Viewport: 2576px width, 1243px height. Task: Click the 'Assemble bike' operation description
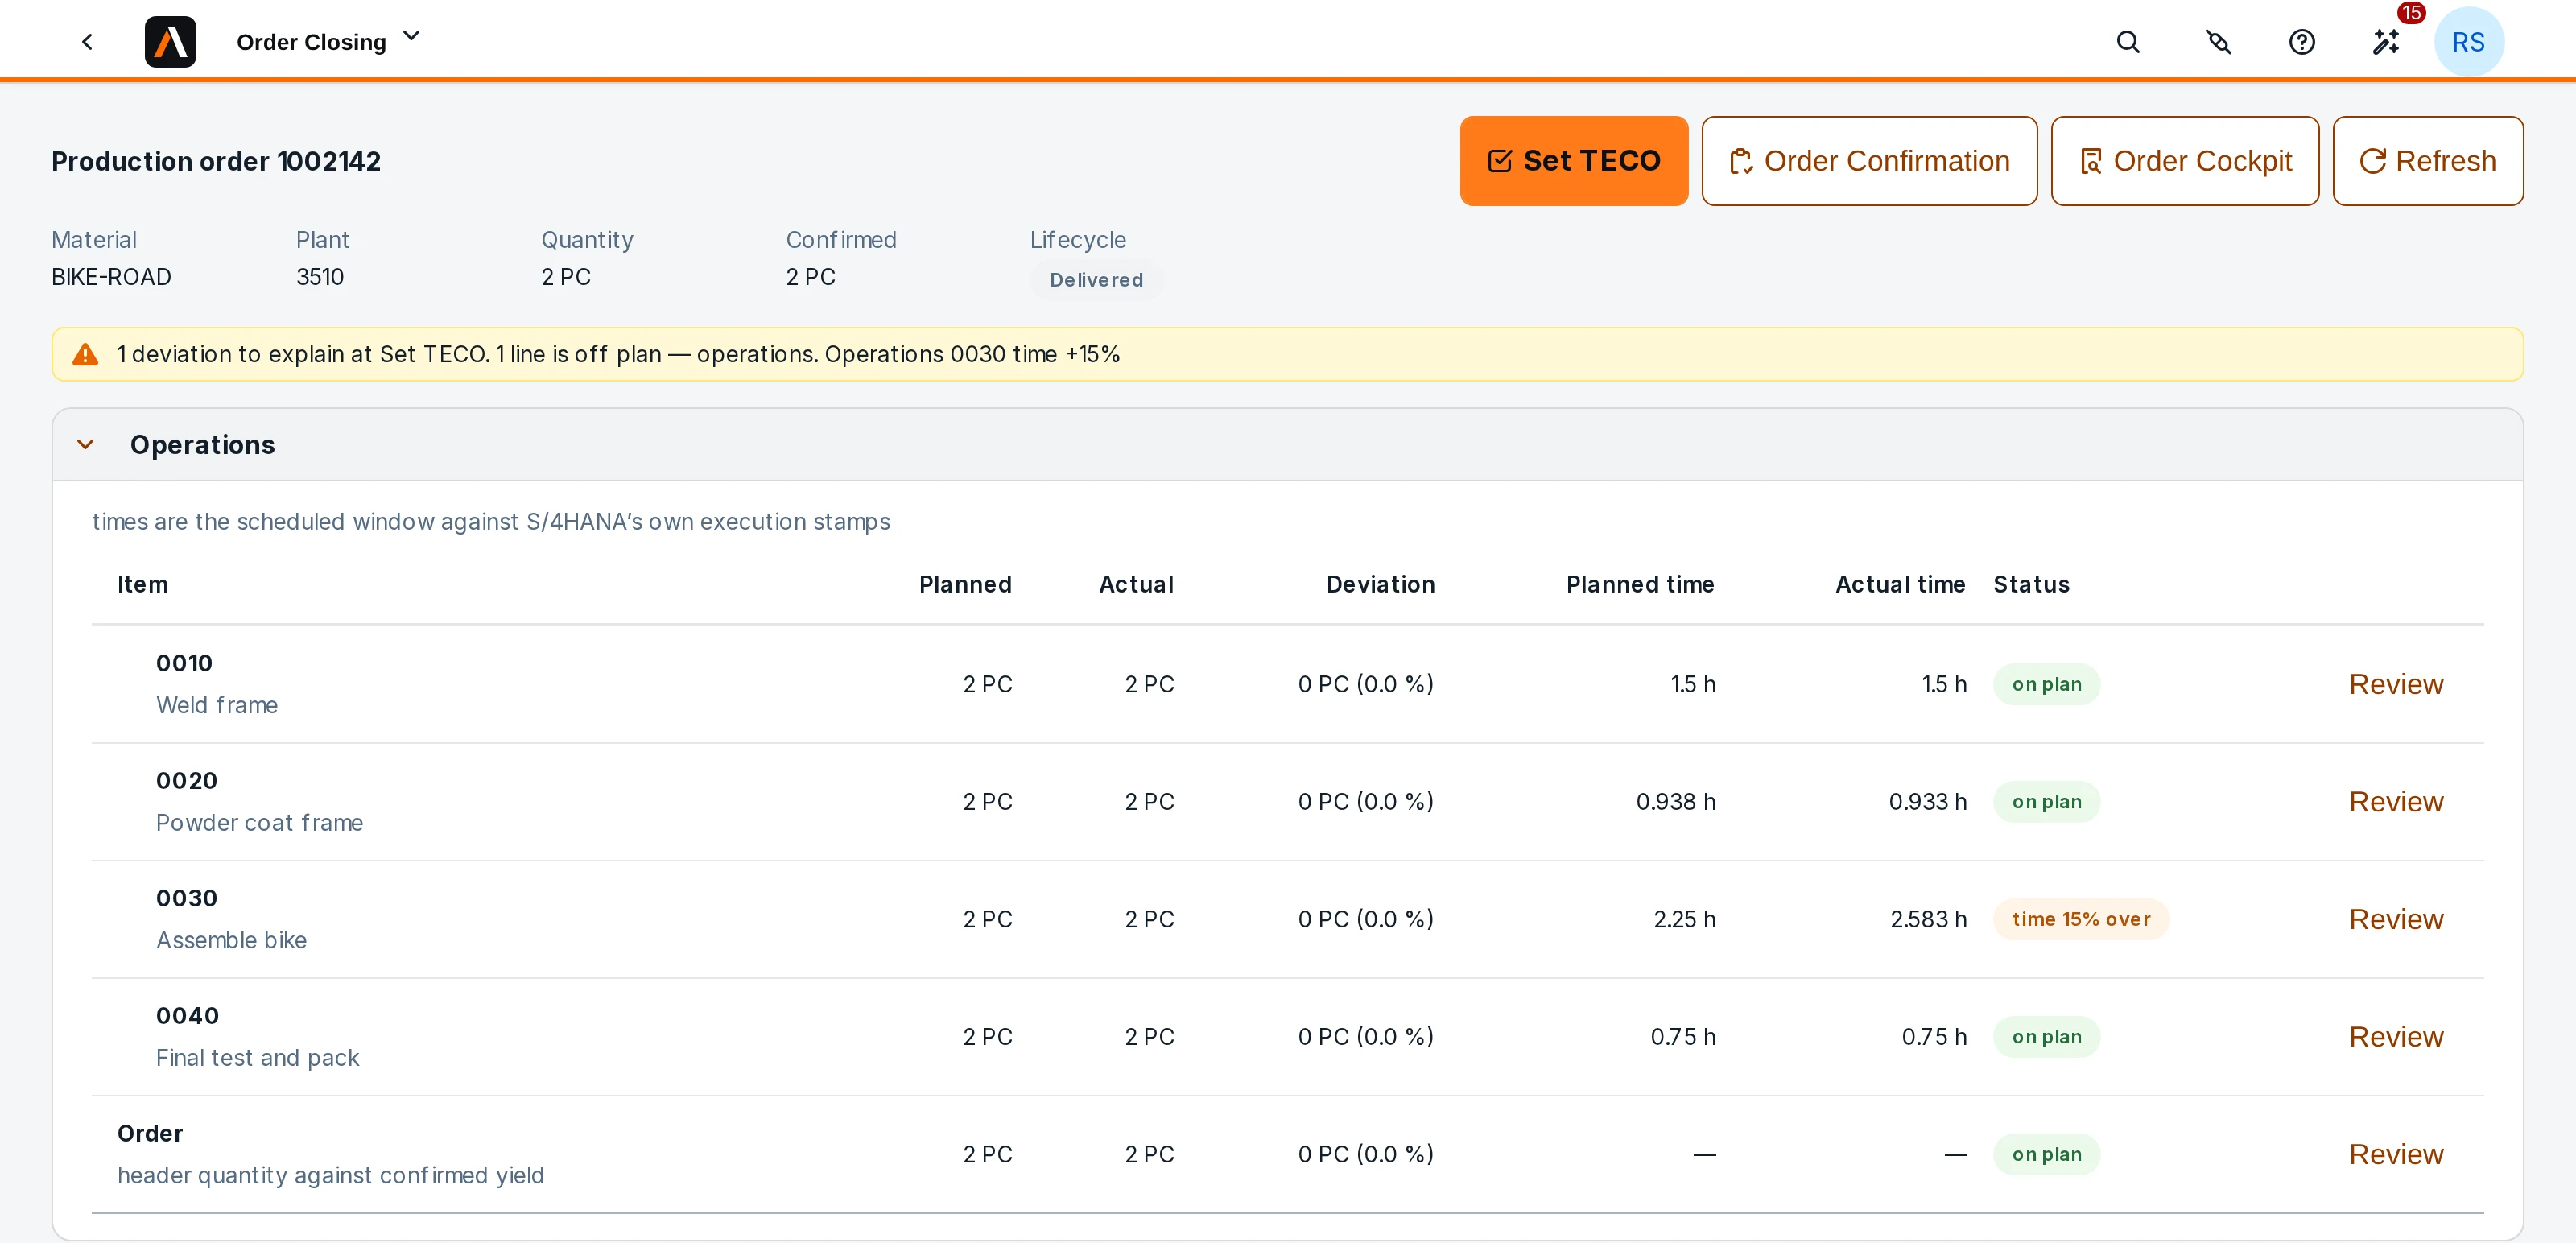tap(231, 940)
